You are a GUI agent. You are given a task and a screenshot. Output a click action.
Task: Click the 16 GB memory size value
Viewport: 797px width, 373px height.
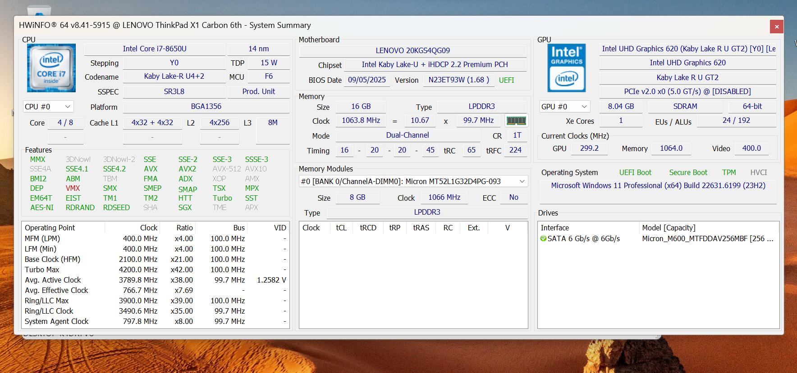(361, 106)
